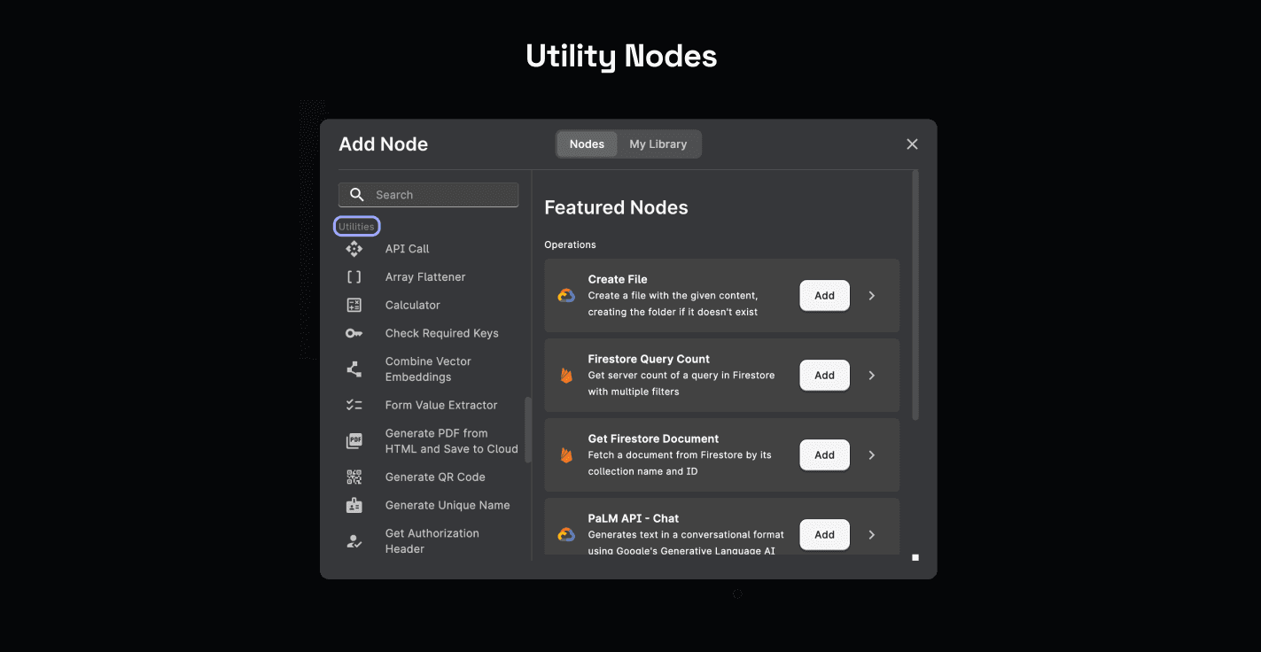Click the Generate QR Code icon
Image resolution: width=1261 pixels, height=652 pixels.
[354, 477]
